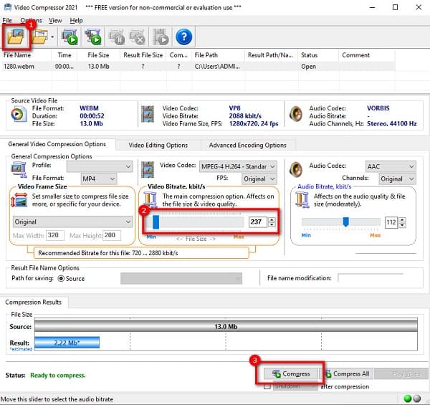Click the Video Frame Size resize icon
Screen dimensions: 430x405
(x=19, y=200)
